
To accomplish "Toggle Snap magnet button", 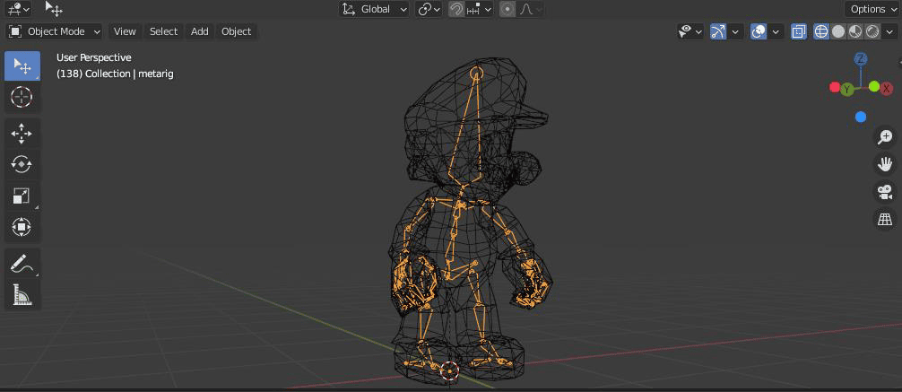I will click(456, 9).
